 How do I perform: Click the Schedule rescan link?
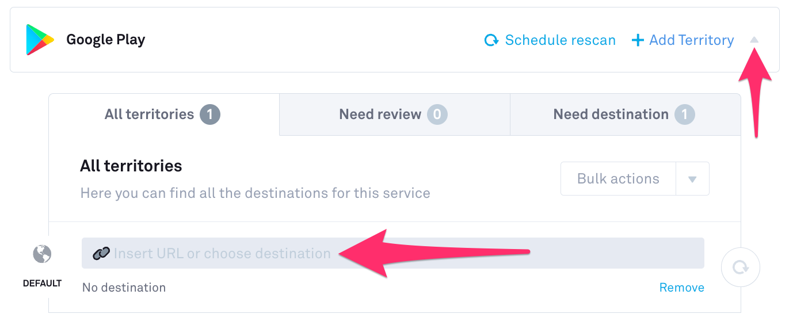point(560,40)
